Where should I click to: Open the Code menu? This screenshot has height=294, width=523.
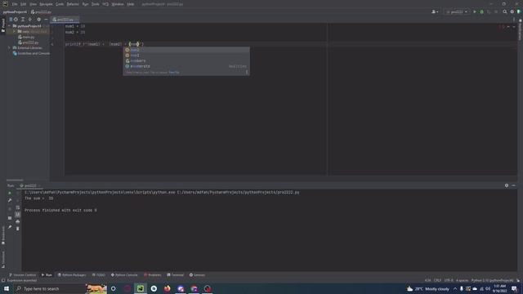[x=60, y=4]
